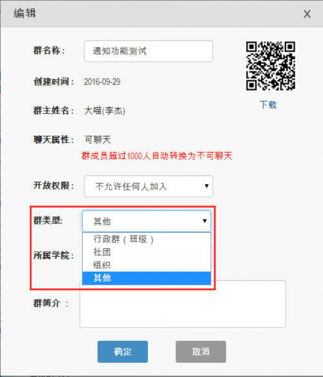Screen dimensions: 323x377
Task: Click the group QR code image
Action: tap(270, 66)
